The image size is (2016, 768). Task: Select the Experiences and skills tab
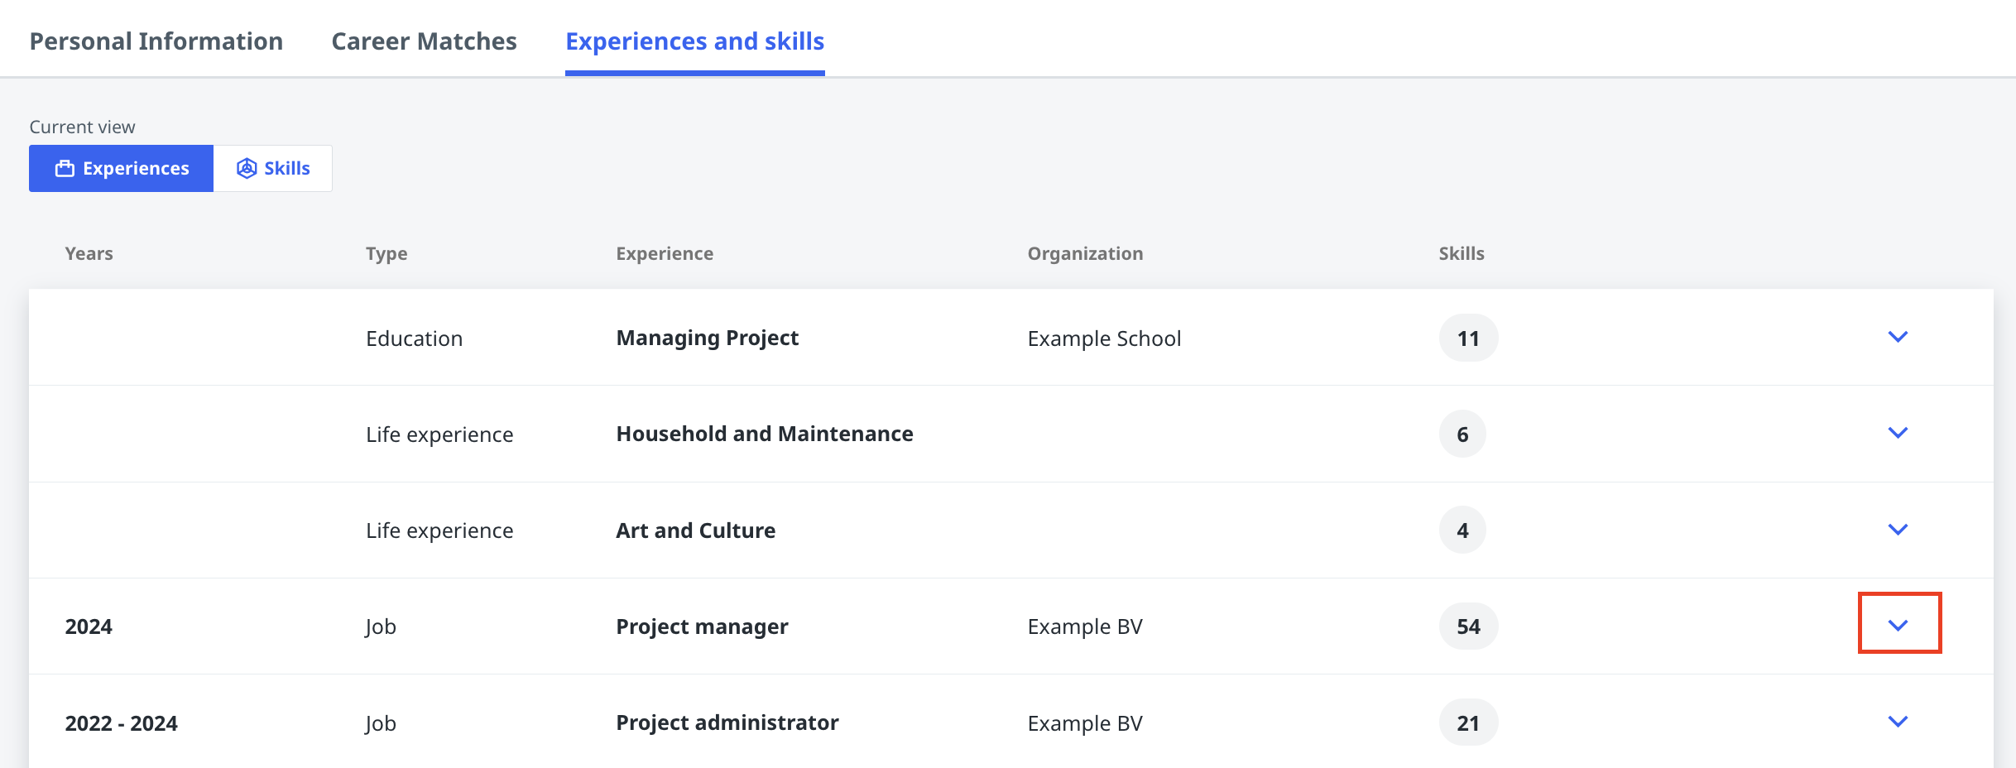694,41
